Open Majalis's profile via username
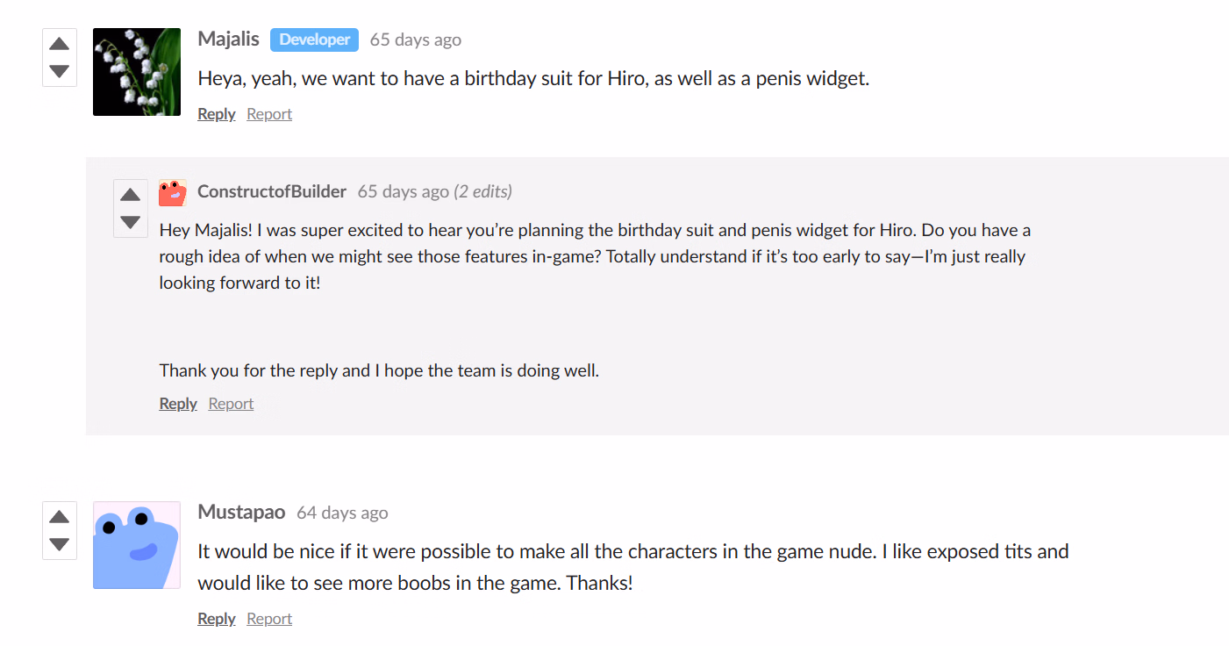Image resolution: width=1229 pixels, height=646 pixels. pyautogui.click(x=228, y=39)
